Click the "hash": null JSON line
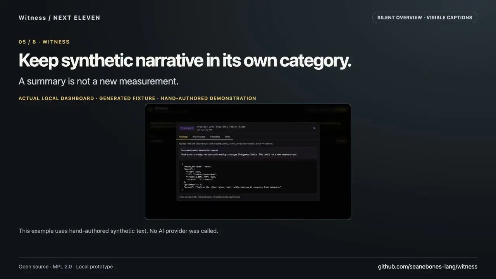Screen dimensions: 496x279 pyautogui.click(x=194, y=172)
